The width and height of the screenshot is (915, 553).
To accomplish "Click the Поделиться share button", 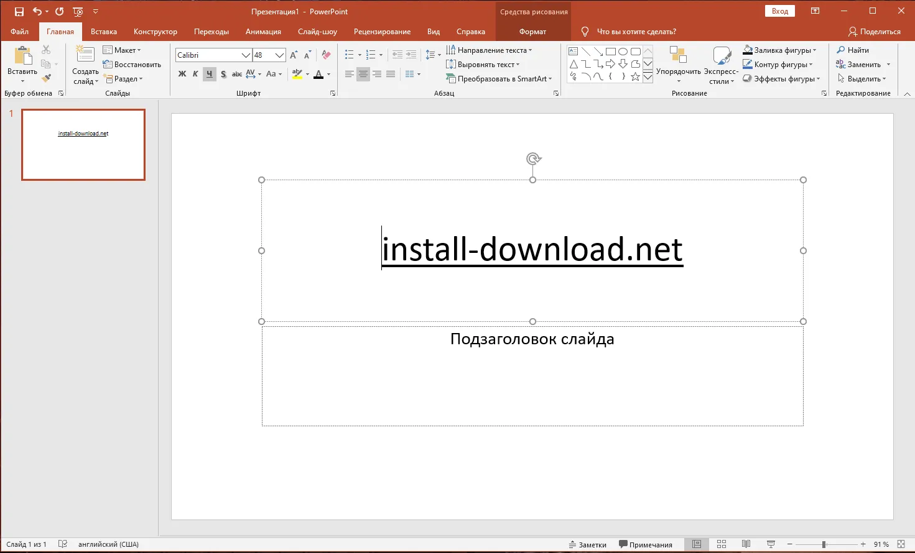I will [875, 32].
